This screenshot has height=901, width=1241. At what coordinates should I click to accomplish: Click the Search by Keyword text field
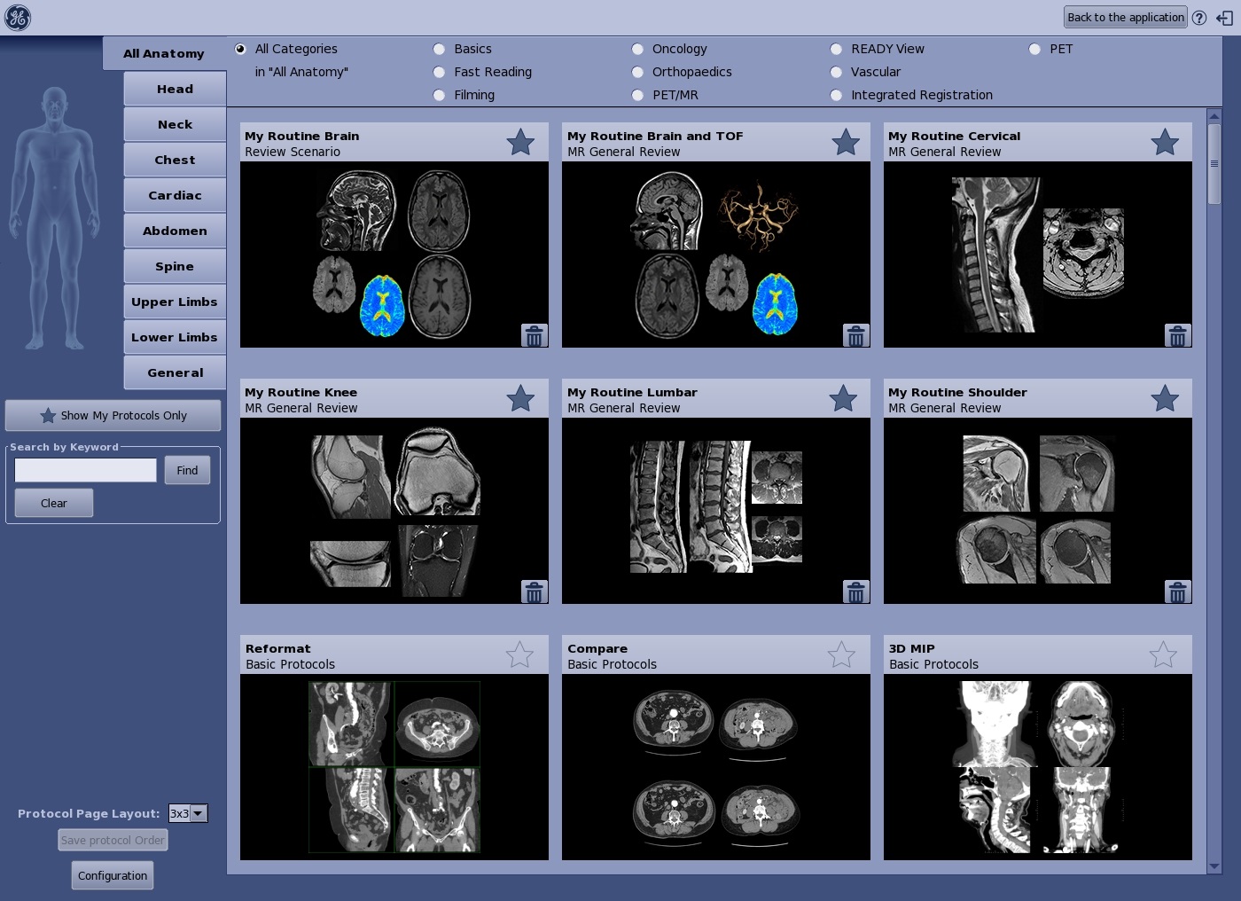tap(86, 470)
